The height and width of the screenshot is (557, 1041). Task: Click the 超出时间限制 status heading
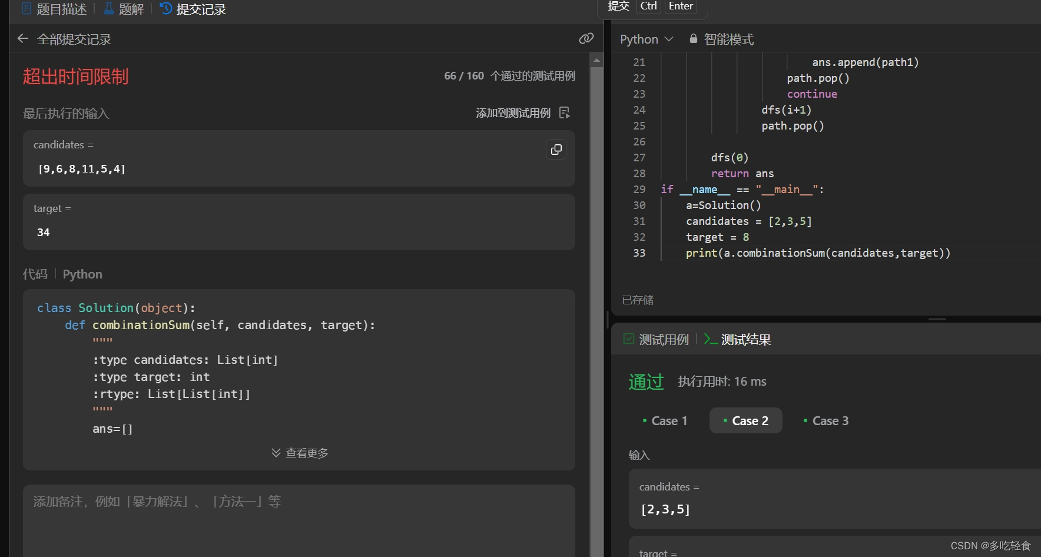pyautogui.click(x=75, y=77)
